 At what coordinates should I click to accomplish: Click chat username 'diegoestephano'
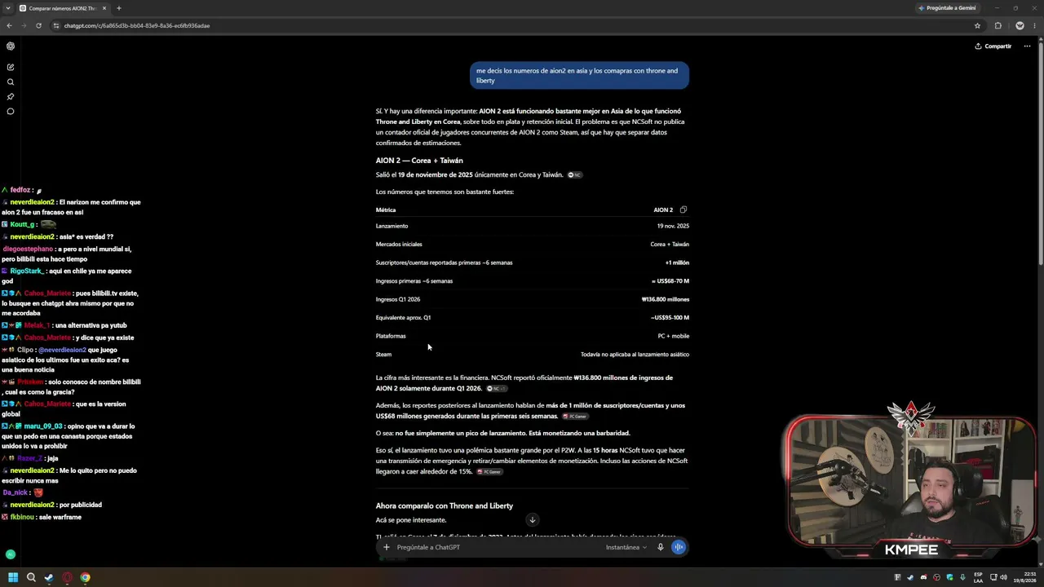tap(28, 249)
